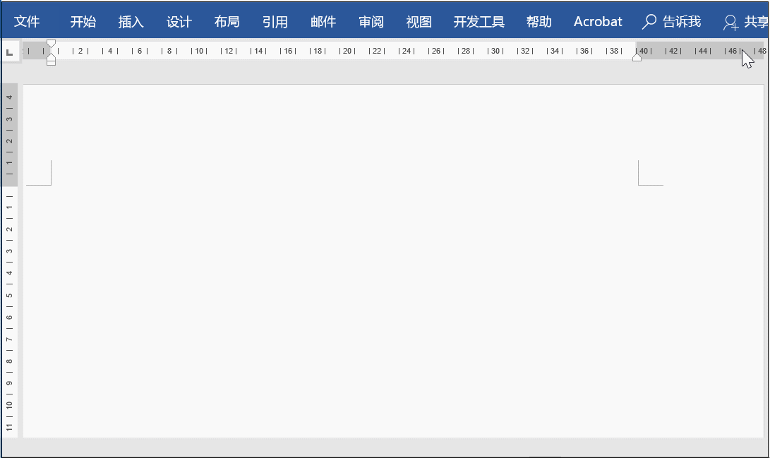Select the first-line indent marker on the ruler

point(52,44)
